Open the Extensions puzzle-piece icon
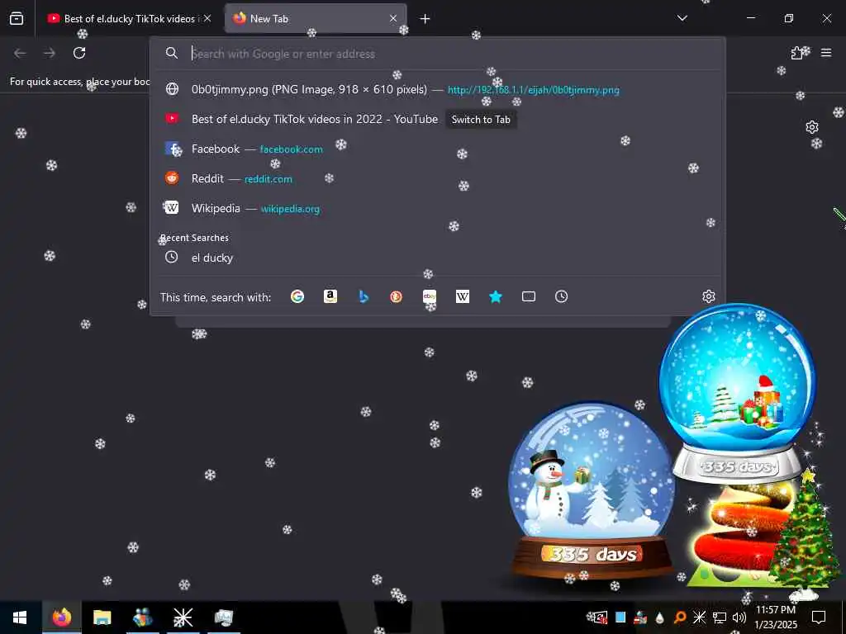This screenshot has width=846, height=634. 797,53
